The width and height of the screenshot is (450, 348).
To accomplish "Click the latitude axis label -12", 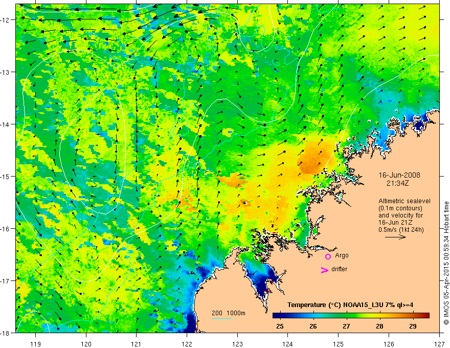I will click(x=6, y=20).
